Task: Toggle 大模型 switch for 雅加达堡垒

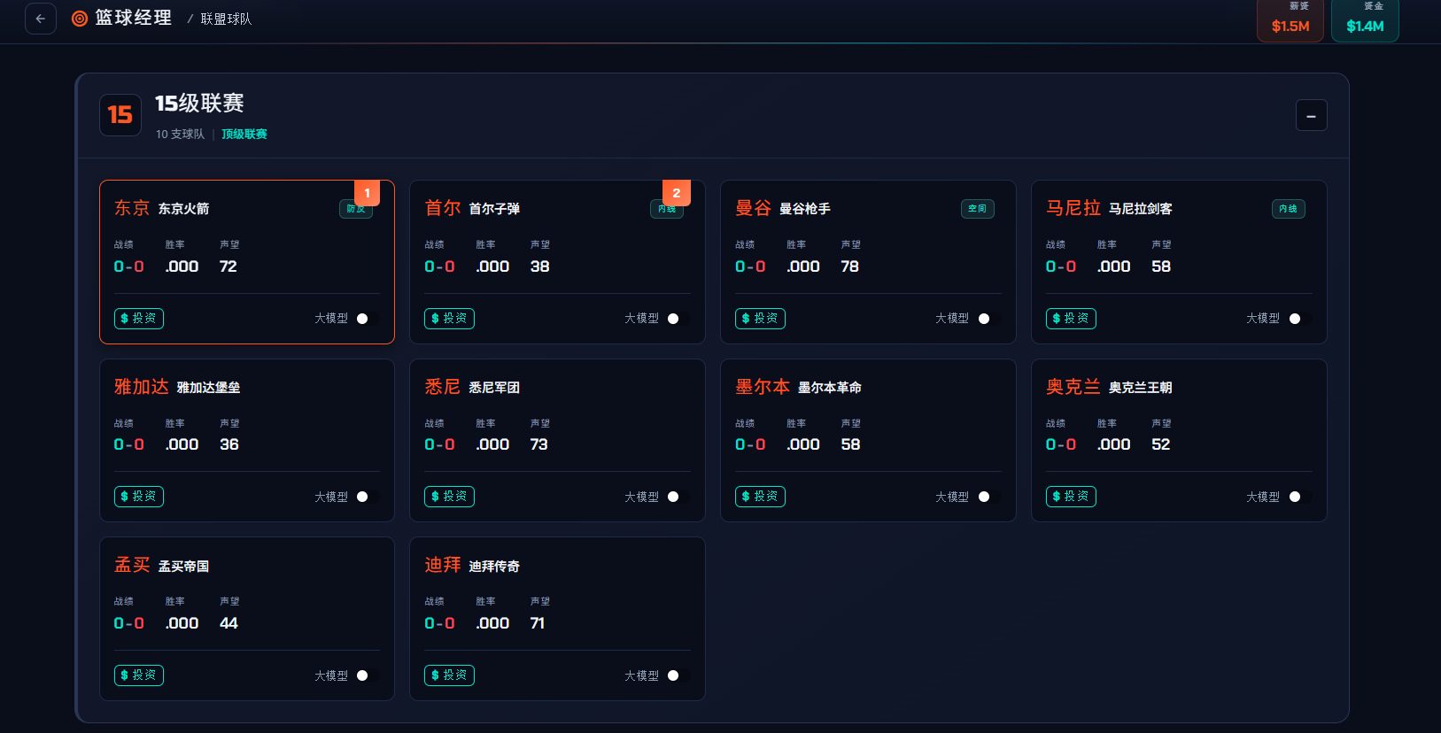Action: click(x=368, y=497)
